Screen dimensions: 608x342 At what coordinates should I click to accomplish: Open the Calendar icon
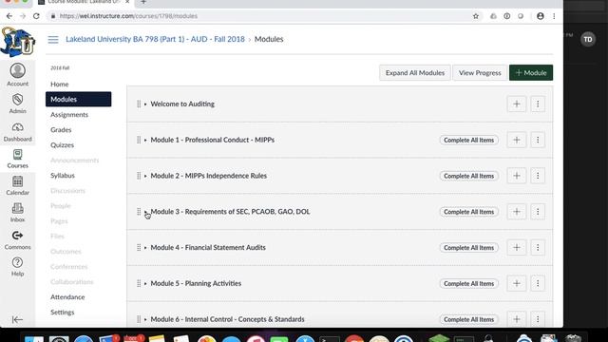[x=17, y=185]
